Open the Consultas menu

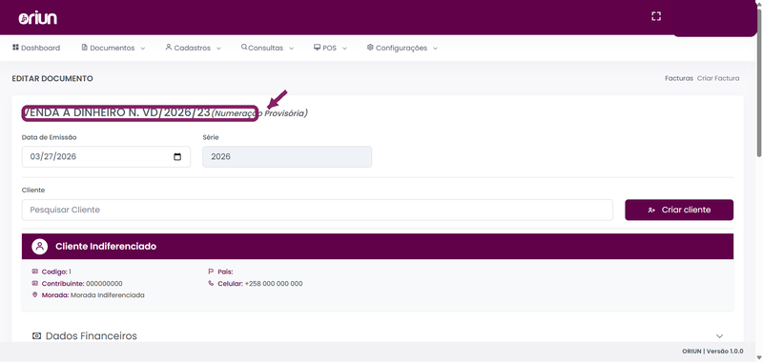[267, 48]
